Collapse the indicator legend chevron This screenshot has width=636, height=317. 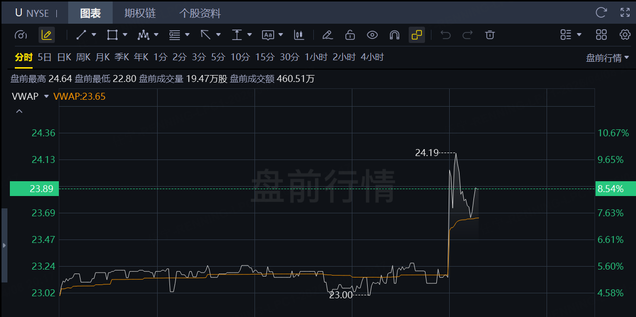[x=19, y=111]
